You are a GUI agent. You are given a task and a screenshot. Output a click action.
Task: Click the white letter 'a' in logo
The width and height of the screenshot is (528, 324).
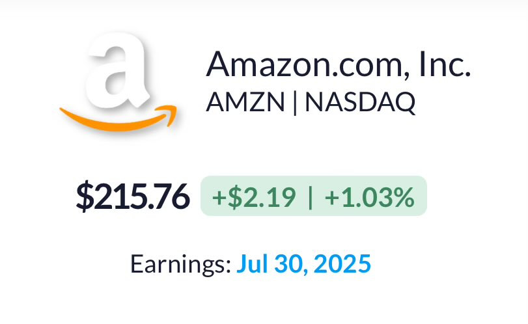click(x=118, y=70)
